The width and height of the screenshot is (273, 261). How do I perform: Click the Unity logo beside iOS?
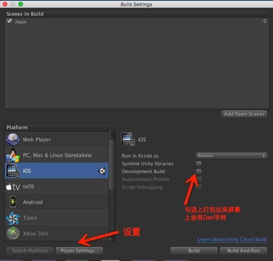tap(102, 171)
